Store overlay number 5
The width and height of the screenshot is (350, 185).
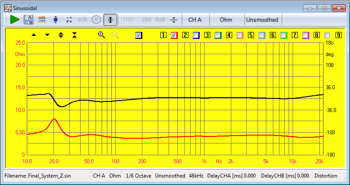[251, 35]
